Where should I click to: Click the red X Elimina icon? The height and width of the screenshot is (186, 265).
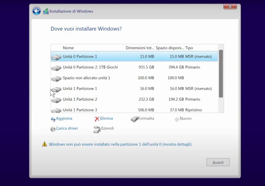click(x=97, y=119)
